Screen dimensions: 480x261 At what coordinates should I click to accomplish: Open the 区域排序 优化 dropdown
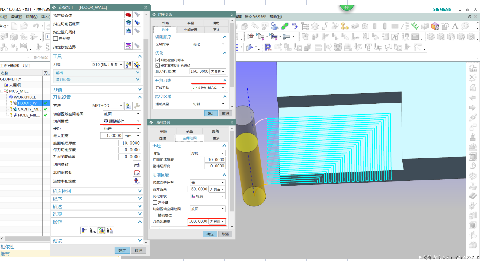tap(209, 44)
